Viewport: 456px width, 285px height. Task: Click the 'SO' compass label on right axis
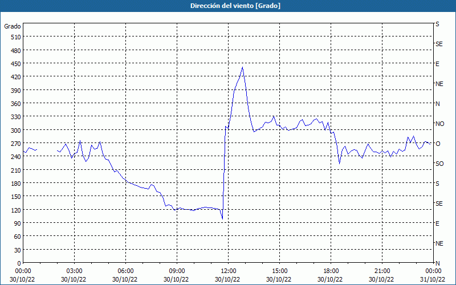tap(439, 164)
